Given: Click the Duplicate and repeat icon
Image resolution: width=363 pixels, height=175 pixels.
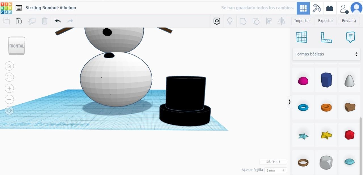Looking at the screenshot, I should 32,21.
